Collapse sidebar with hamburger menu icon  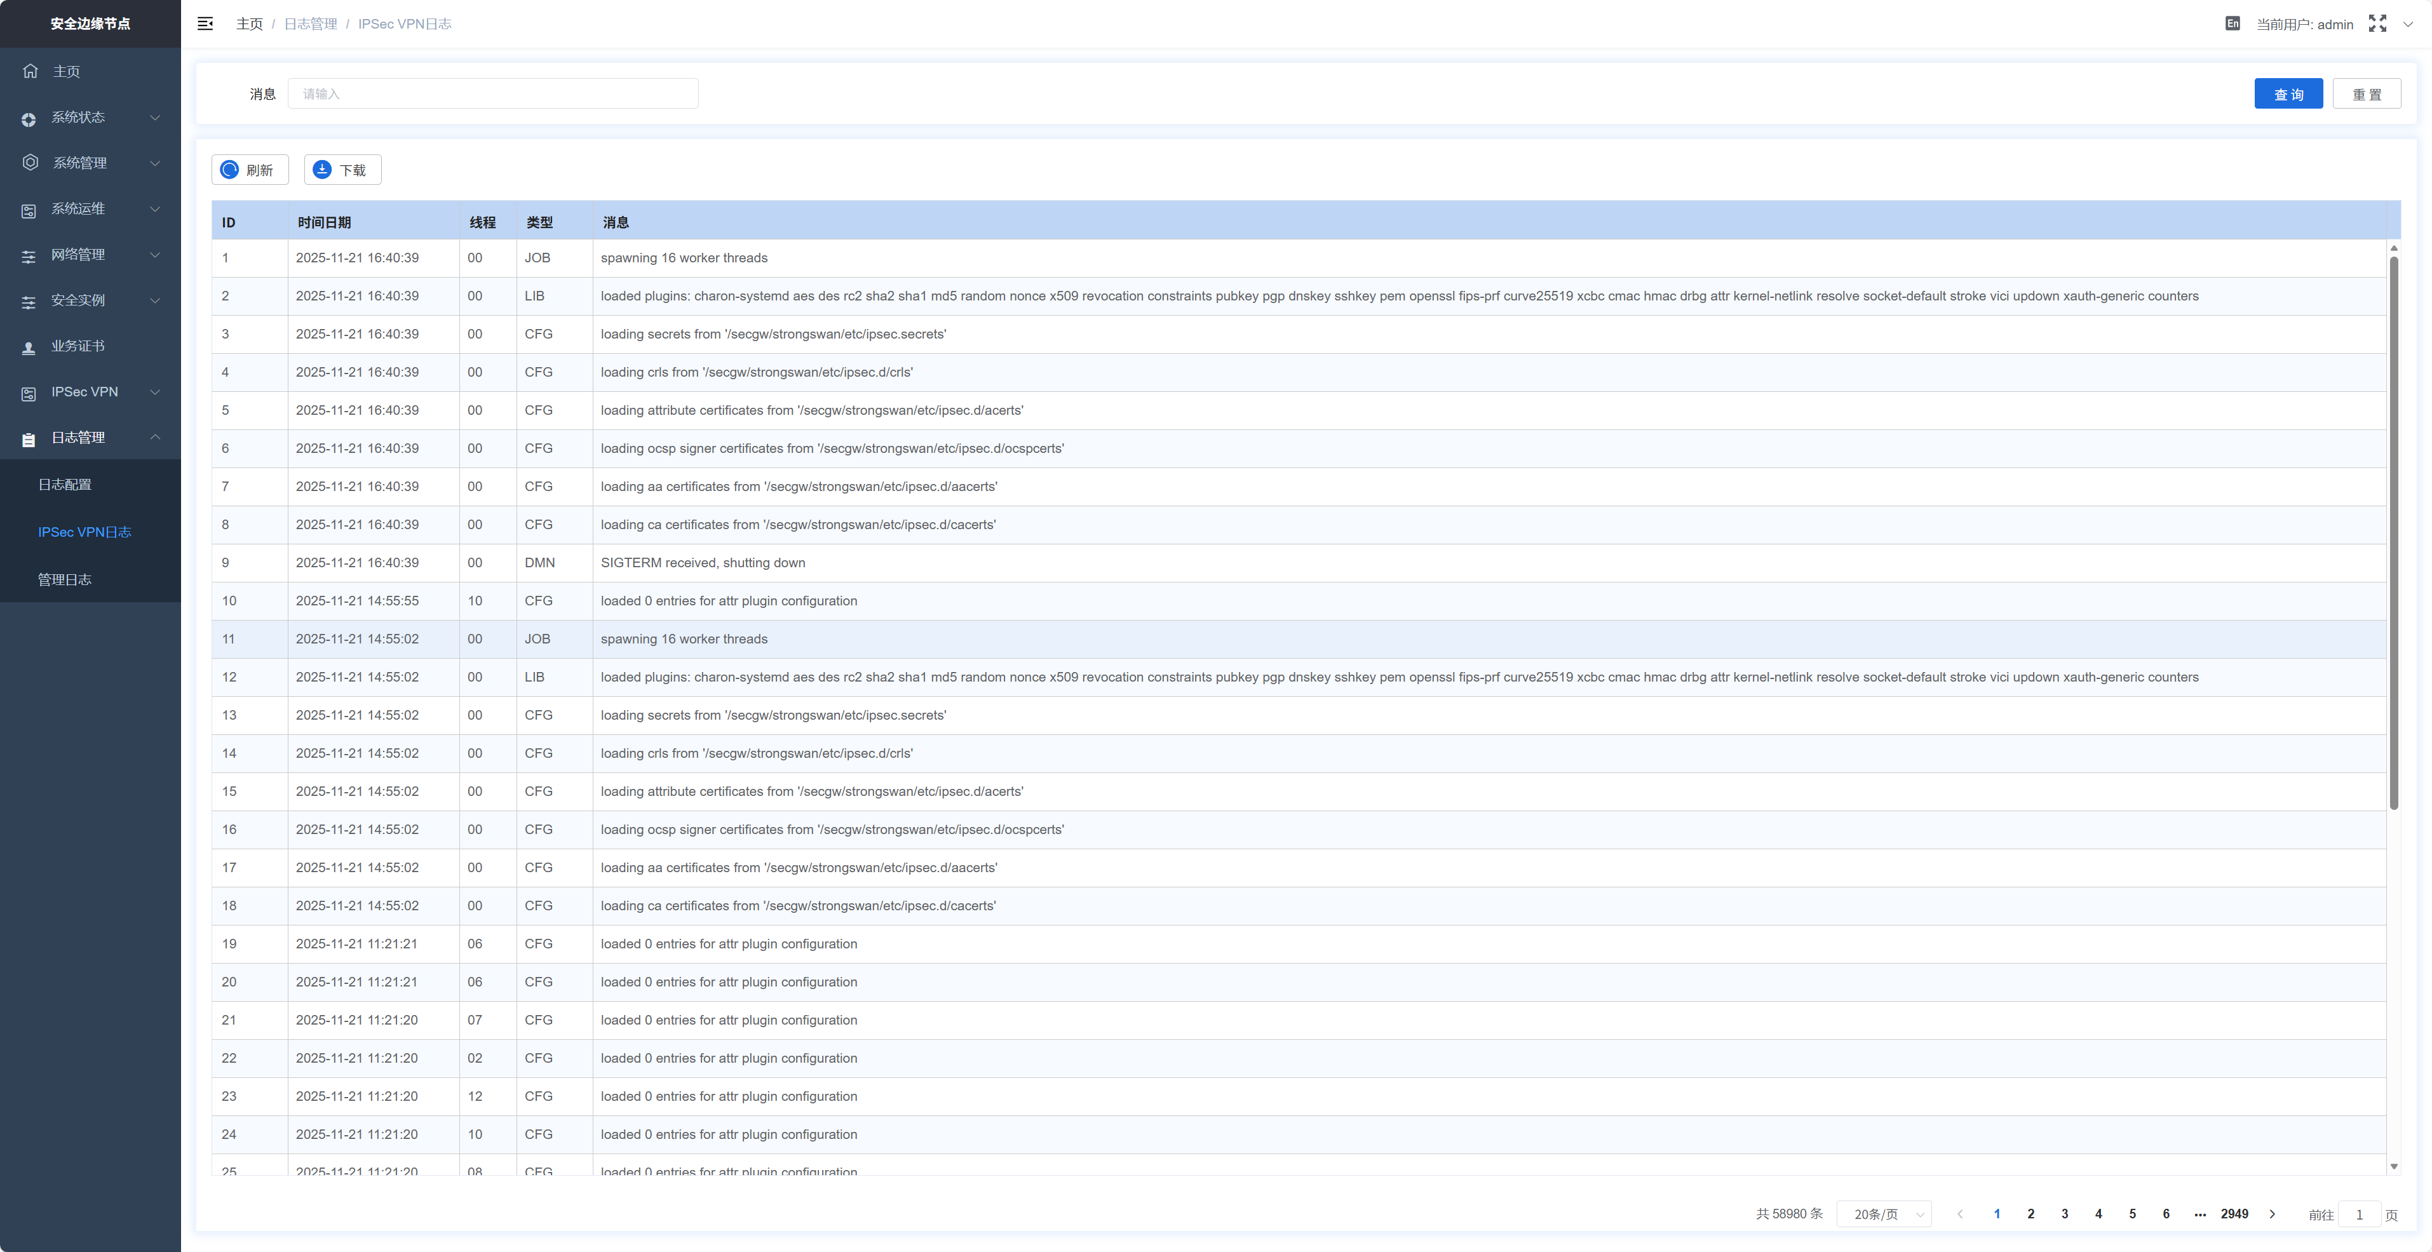[205, 24]
